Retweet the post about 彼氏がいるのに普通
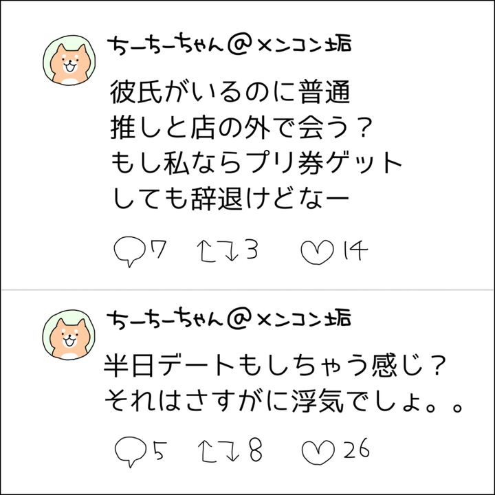495x495 pixels. pyautogui.click(x=215, y=252)
